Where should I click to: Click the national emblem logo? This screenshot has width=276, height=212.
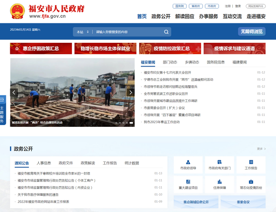click(17, 11)
